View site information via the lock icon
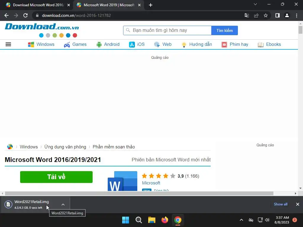 pyautogui.click(x=37, y=15)
